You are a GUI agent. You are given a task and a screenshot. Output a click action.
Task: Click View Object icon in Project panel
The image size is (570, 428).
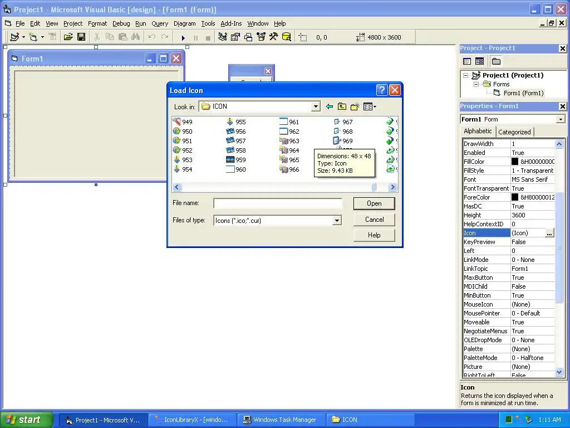click(x=479, y=61)
